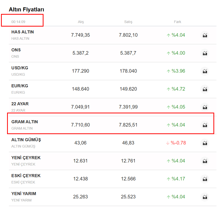Click the EUR/KG chart icon
This screenshot has height=207, width=219.
click(205, 89)
